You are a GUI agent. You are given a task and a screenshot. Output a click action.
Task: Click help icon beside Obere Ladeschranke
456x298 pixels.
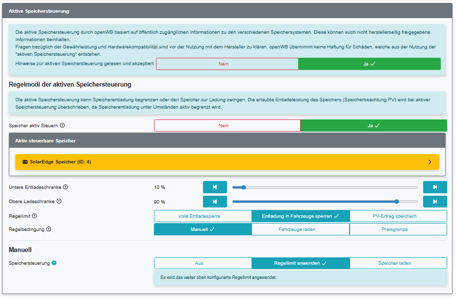click(x=59, y=201)
